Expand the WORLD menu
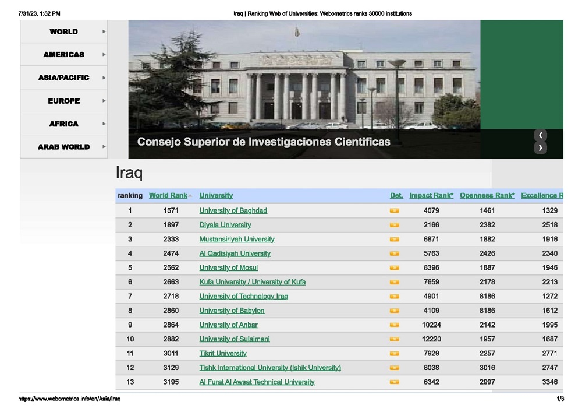582x412 pixels. (63, 31)
